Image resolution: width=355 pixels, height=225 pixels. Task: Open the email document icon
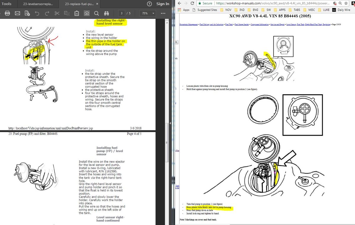[17, 13]
